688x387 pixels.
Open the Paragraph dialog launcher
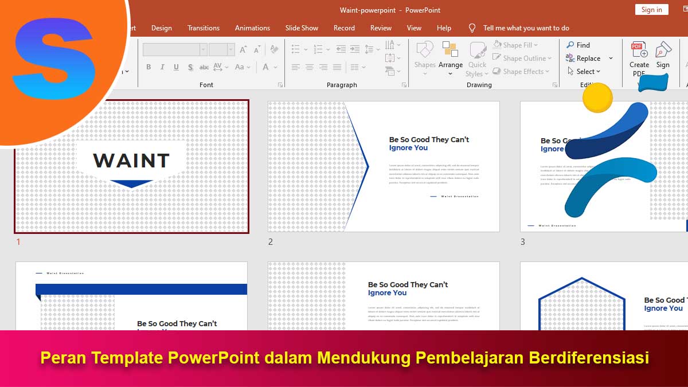[x=403, y=85]
